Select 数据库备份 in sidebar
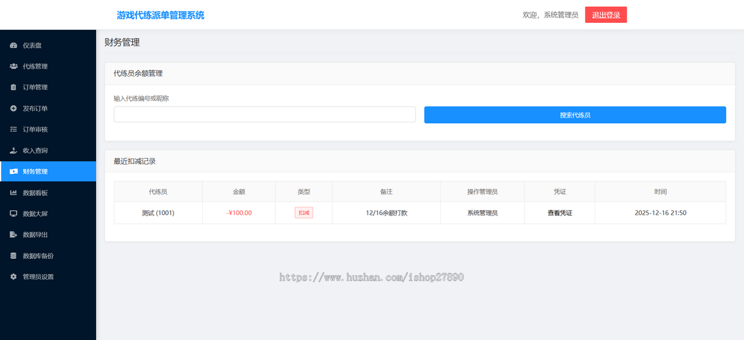This screenshot has height=340, width=744. [48, 256]
